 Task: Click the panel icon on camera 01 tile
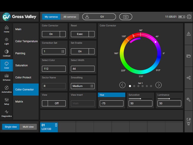click(x=56, y=125)
